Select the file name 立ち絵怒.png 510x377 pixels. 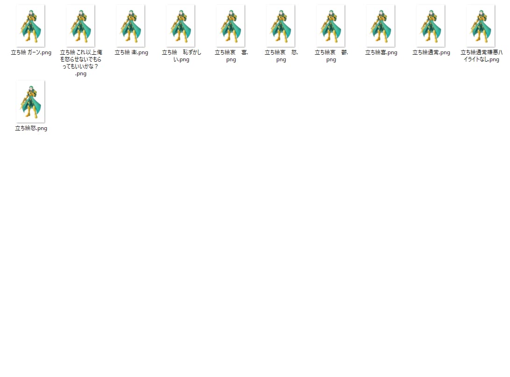click(x=31, y=128)
